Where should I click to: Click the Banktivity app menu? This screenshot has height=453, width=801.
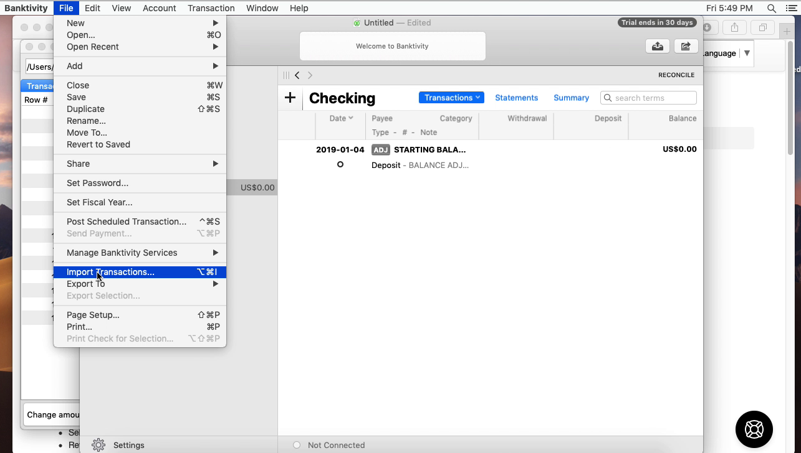(26, 8)
